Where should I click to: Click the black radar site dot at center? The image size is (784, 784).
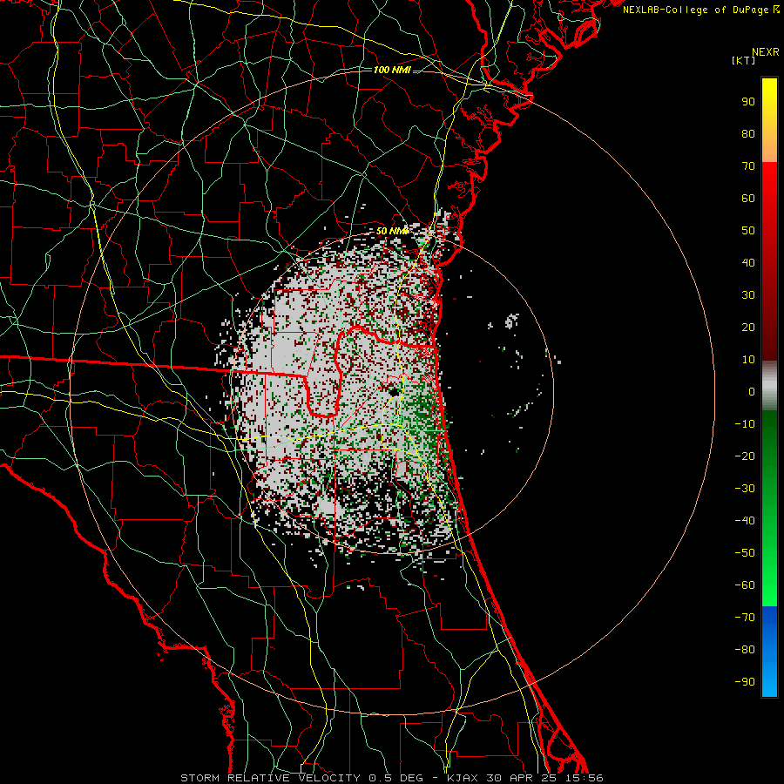point(395,391)
